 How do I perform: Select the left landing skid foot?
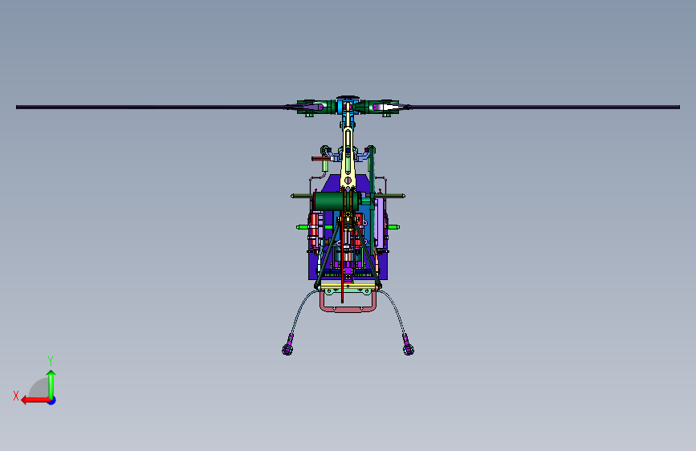pos(287,350)
